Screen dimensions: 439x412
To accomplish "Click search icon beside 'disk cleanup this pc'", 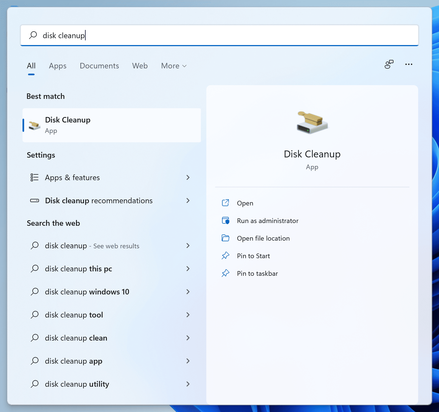I will tap(35, 269).
